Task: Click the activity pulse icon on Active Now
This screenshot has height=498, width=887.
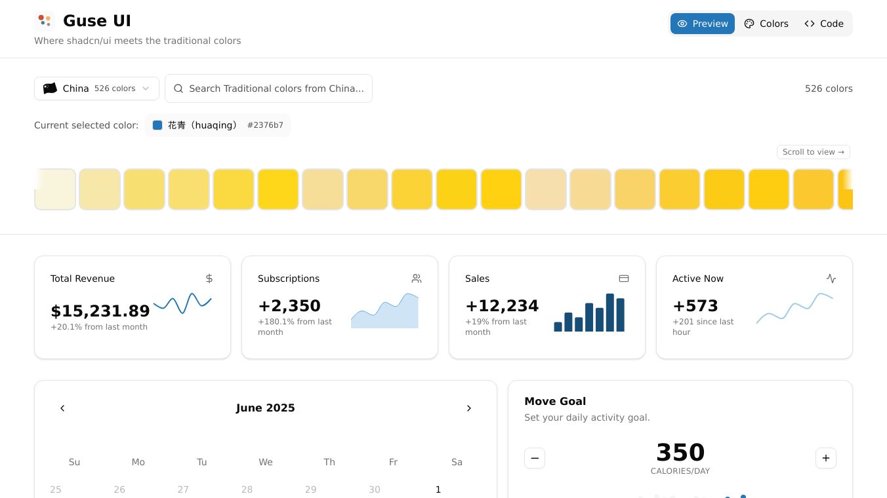Action: [x=831, y=278]
